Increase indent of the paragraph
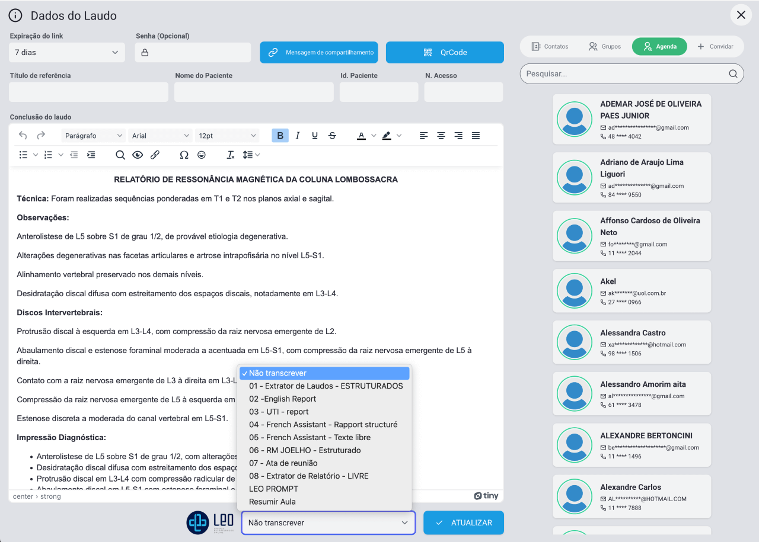Viewport: 759px width, 542px height. [x=91, y=155]
